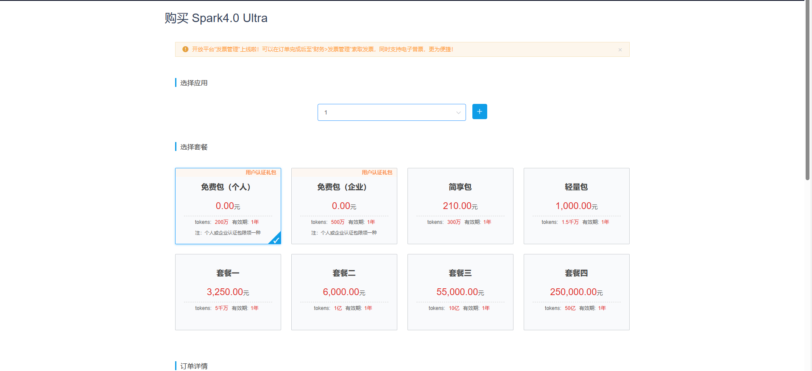Choose the 轻量包 1,000.00元 package
812x371 pixels.
[x=576, y=206]
